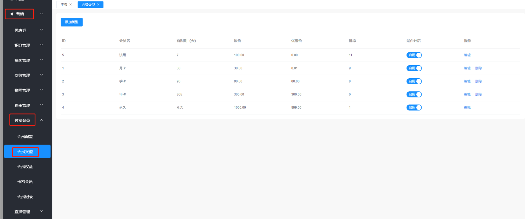This screenshot has width=525, height=219.
Task: Disable the 试用 membership toggle
Action: (x=414, y=55)
